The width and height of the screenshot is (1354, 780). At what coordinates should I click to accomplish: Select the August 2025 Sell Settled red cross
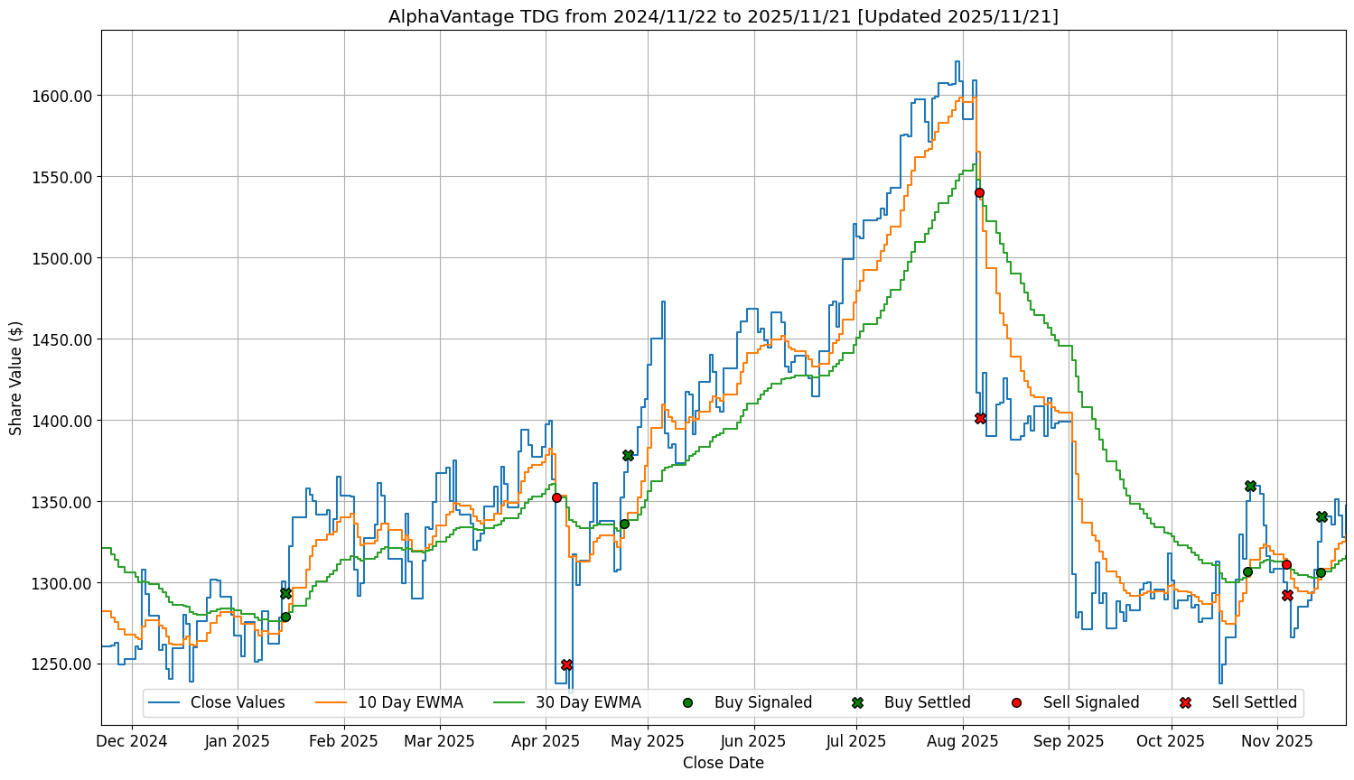tap(980, 418)
